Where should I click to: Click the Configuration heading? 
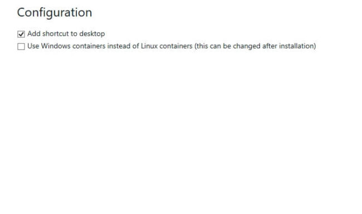coord(55,13)
